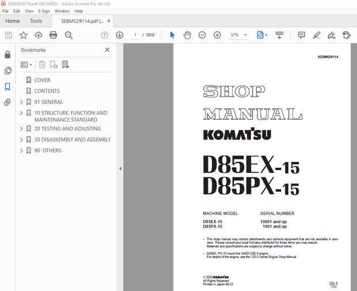Zoom out with minus button
This screenshot has width=357, height=291.
click(202, 35)
